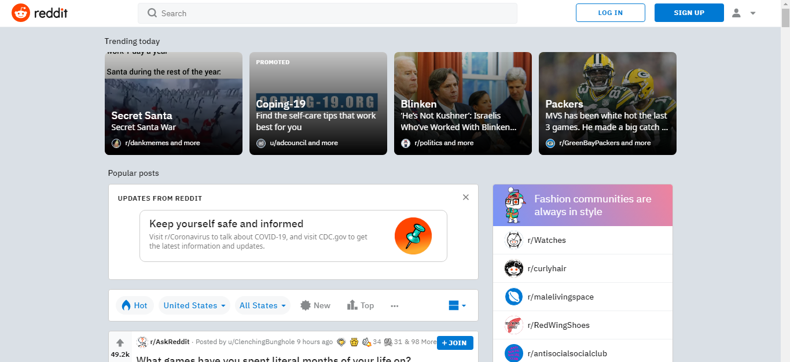
Task: Click the Fashion communities banner heading
Action: pos(593,205)
